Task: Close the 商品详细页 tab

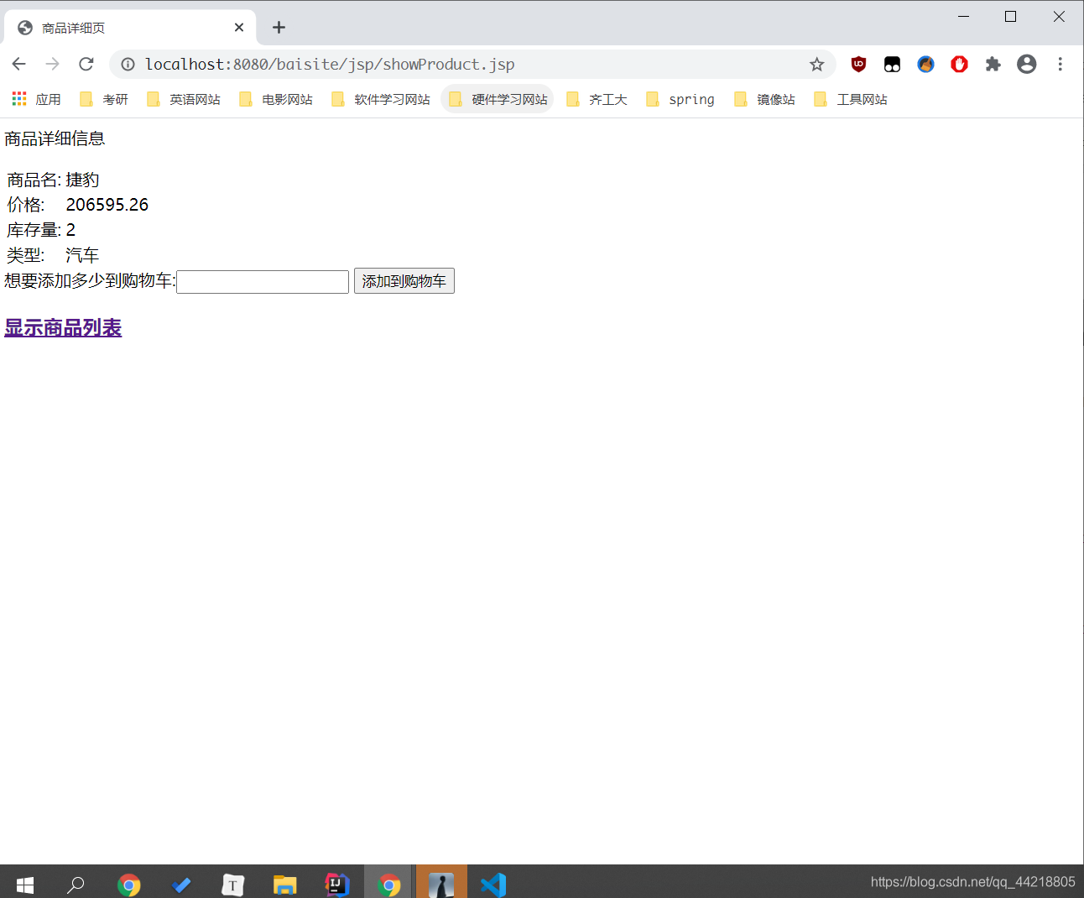Action: (x=239, y=28)
